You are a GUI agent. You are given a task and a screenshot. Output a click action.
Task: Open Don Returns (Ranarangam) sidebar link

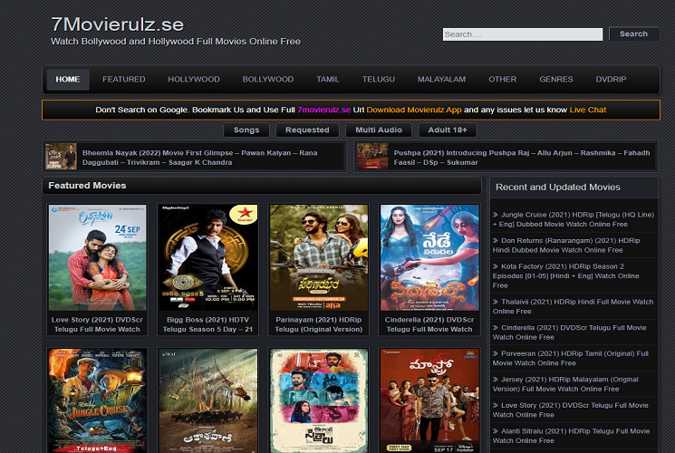click(x=566, y=245)
